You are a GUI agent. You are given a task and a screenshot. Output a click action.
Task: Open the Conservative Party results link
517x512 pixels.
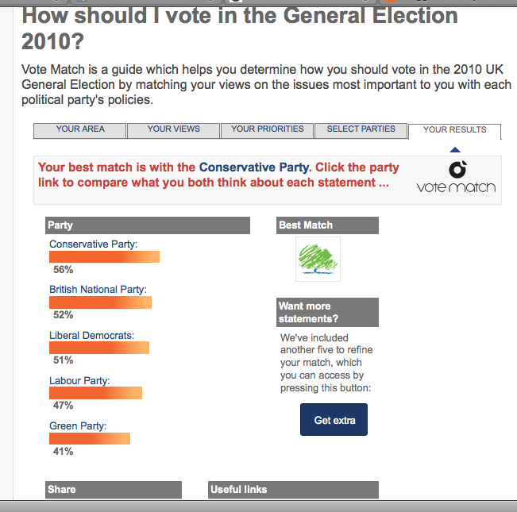[x=93, y=244]
